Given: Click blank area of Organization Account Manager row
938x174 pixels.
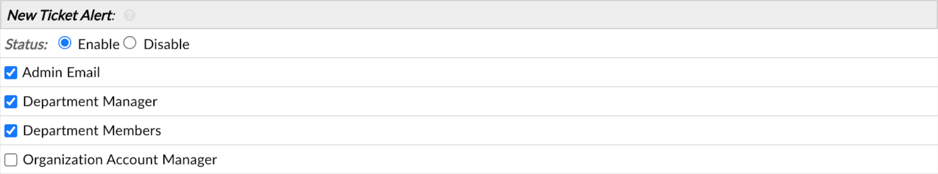Looking at the screenshot, I should click(x=542, y=159).
